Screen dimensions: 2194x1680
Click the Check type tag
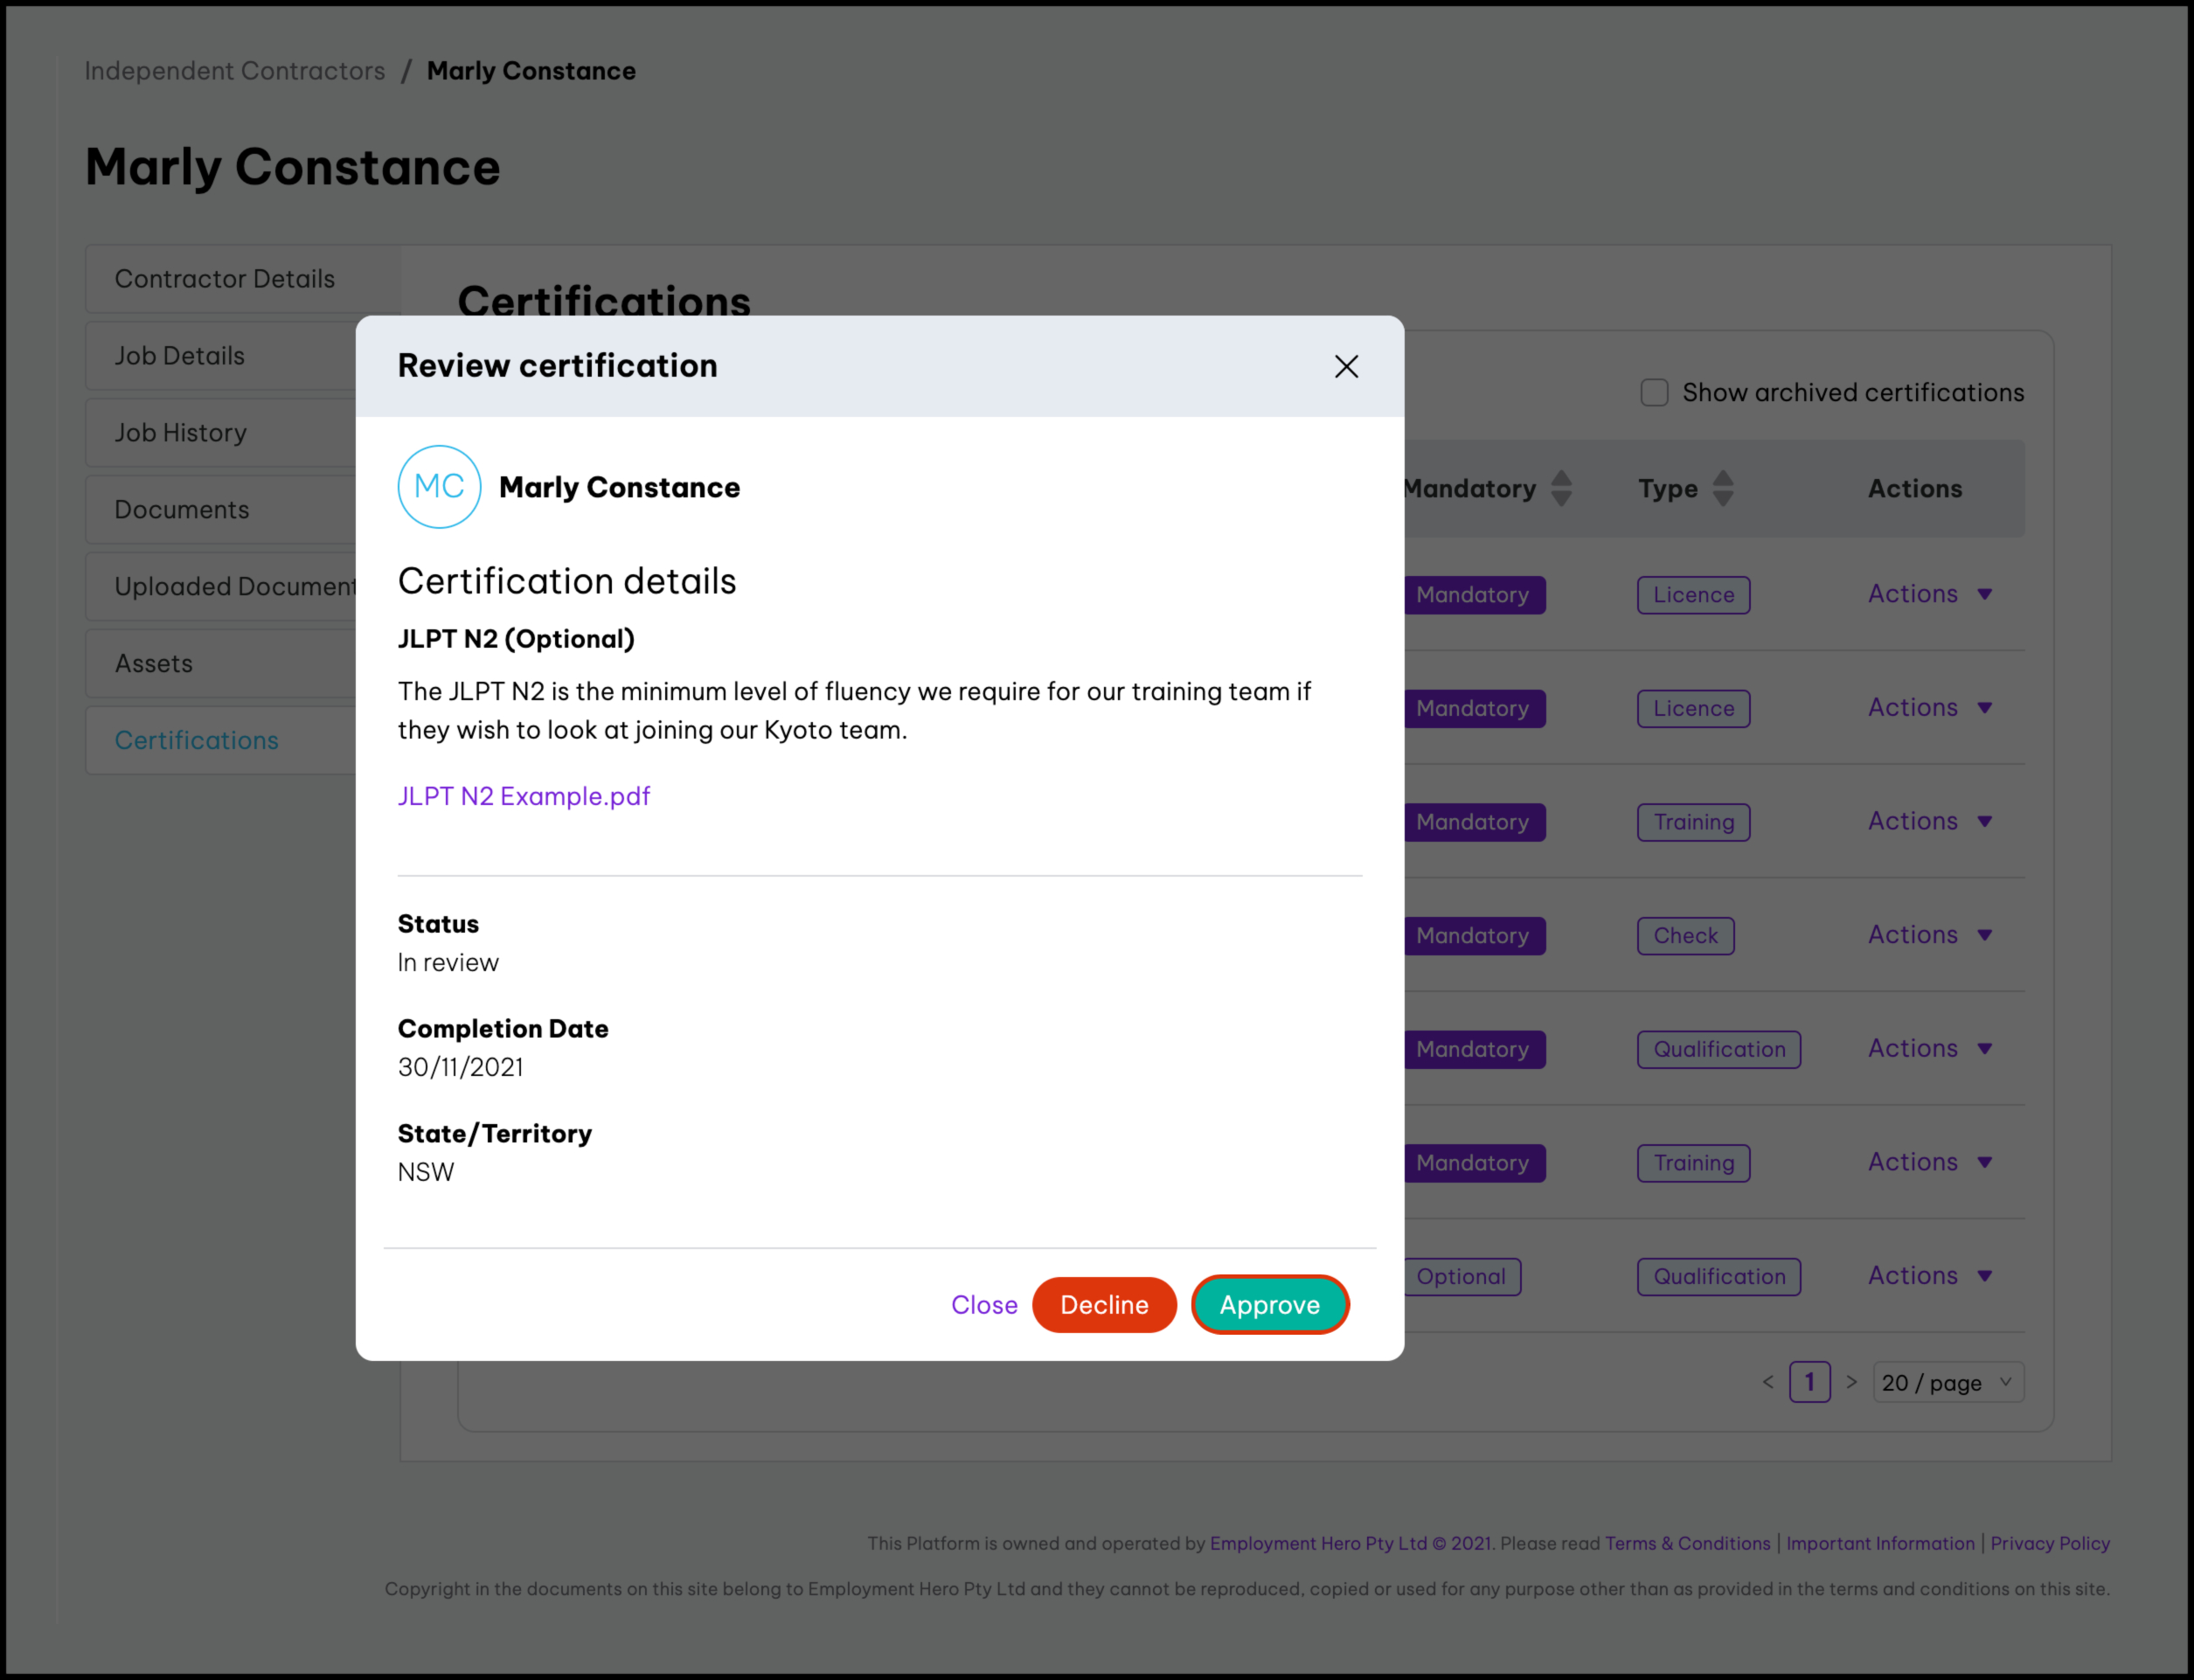pyautogui.click(x=1685, y=935)
